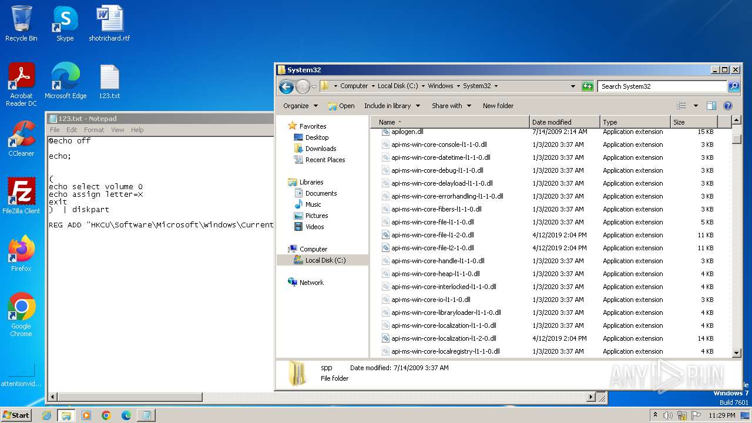The height and width of the screenshot is (423, 752).
Task: Open the Start menu
Action: click(x=16, y=415)
